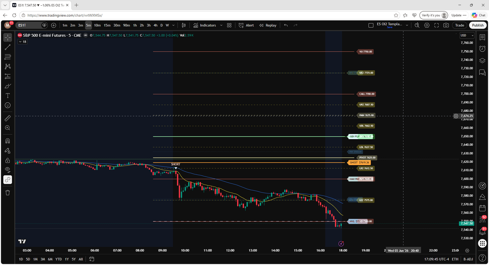Open timezone menu 17:09:45 UTC-4

pos(436,259)
